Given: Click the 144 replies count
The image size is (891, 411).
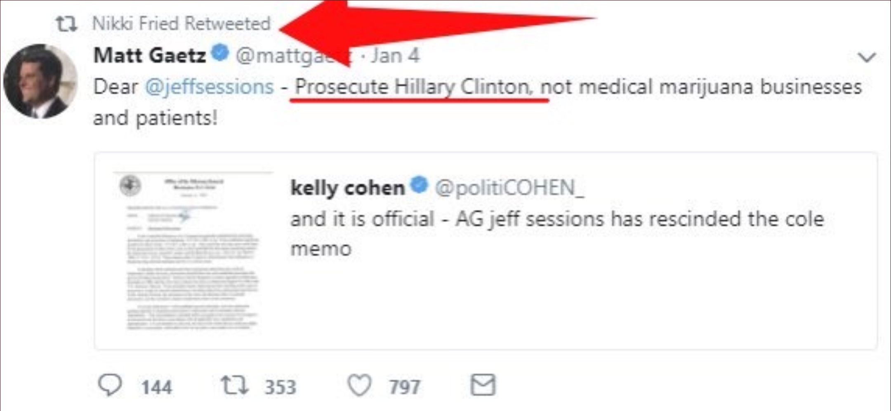Looking at the screenshot, I should coord(156,387).
